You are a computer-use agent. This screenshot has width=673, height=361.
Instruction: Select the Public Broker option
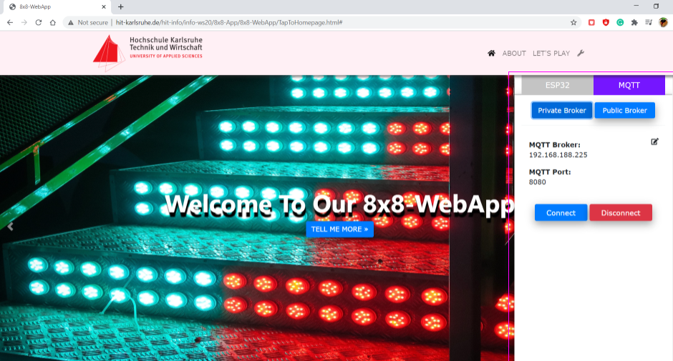click(x=624, y=111)
